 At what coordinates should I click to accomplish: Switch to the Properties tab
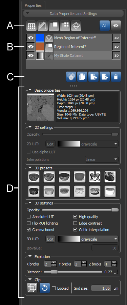pos(33,5)
